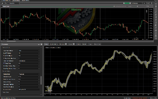
Task: Open more tools ellipsis at right toolbar bottom
Action: (156, 38)
